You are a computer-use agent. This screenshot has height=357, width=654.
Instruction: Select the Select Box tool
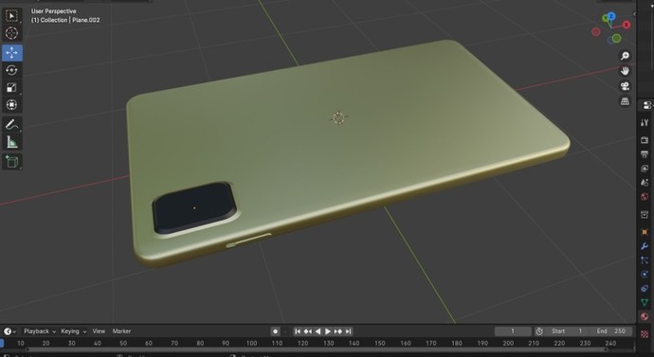(x=11, y=16)
